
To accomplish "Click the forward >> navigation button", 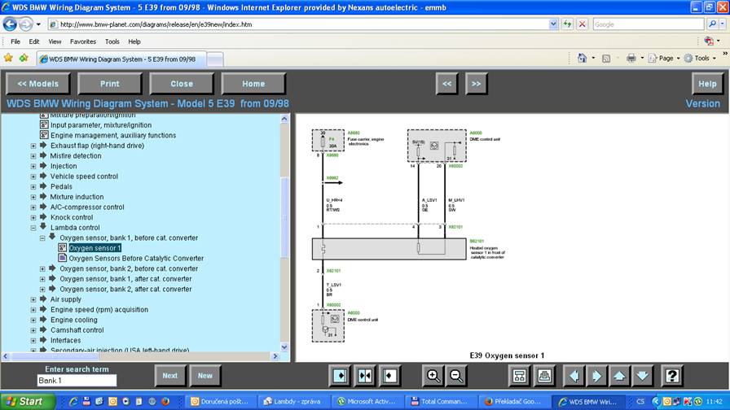I will [x=477, y=84].
